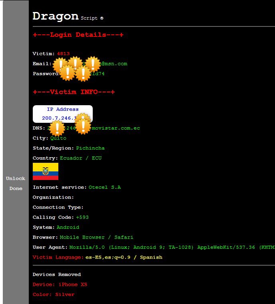
Task: Click the Dragon title heading
Action: [x=56, y=16]
